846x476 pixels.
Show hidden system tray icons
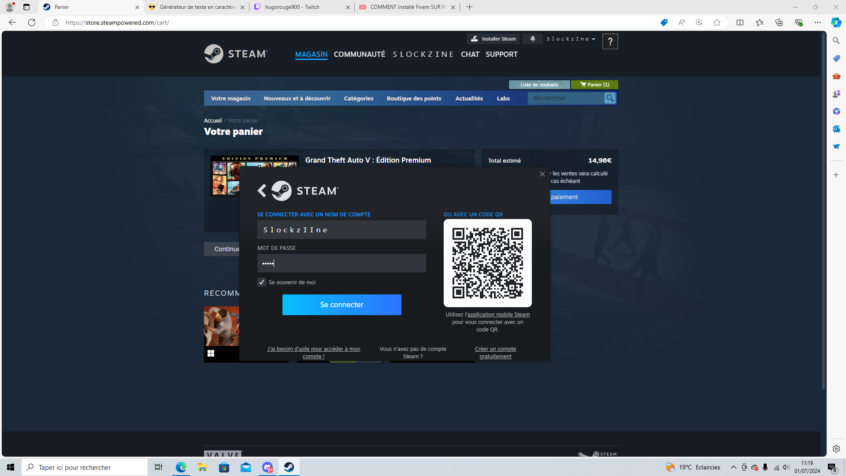pos(733,467)
